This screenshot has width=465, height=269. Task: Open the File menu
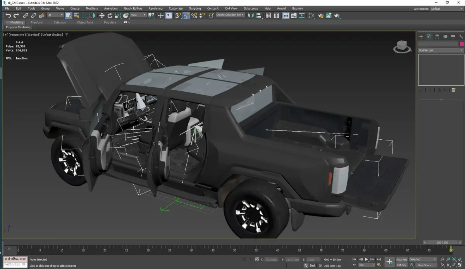(x=7, y=8)
